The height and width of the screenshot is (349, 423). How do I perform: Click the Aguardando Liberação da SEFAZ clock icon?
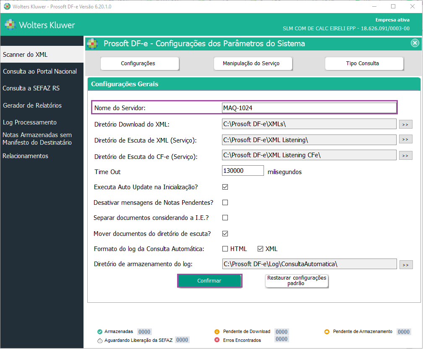pyautogui.click(x=100, y=341)
